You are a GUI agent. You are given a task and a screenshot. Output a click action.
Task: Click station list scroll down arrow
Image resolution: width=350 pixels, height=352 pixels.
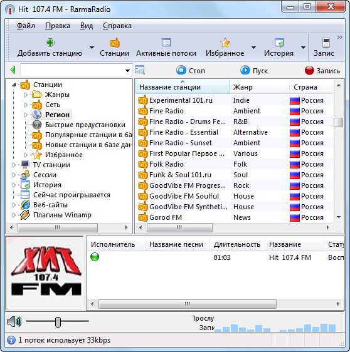339,217
